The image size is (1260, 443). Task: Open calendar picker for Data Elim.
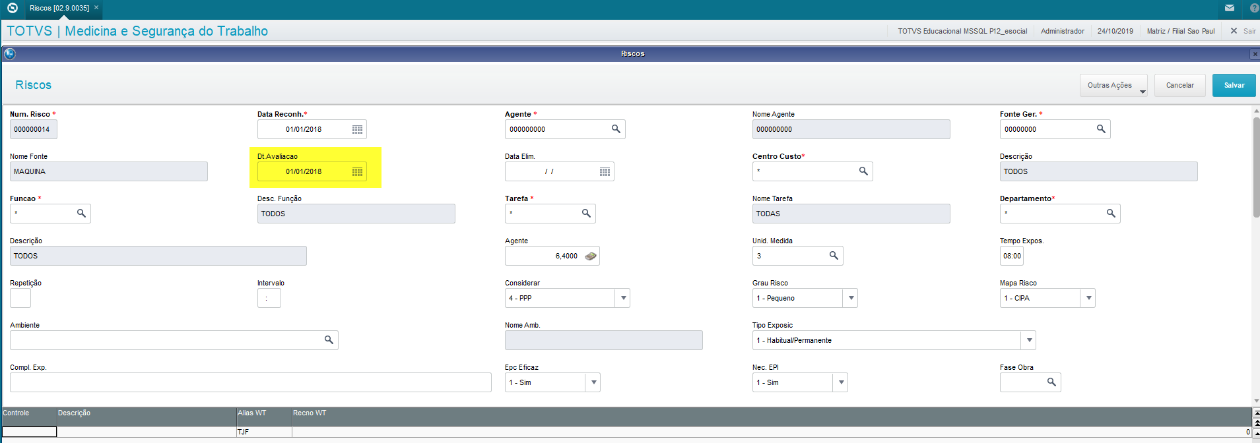tap(605, 172)
